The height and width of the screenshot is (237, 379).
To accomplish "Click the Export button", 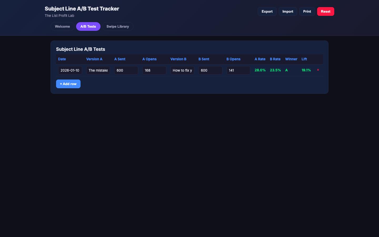I will [x=267, y=12].
